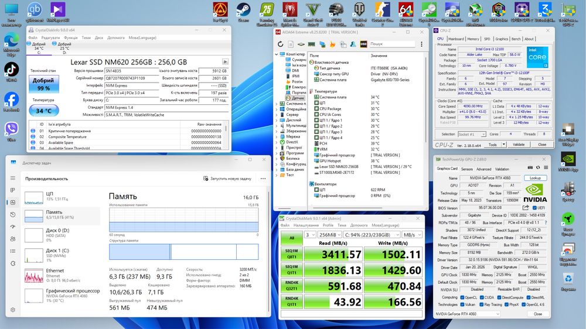Open Task Manager more options ellipsis
Image resolution: width=586 pixels, height=329 pixels.
coord(263,179)
